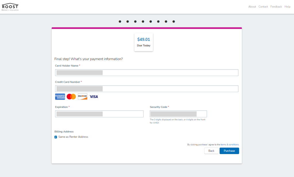Focus the Security Code field
Screen dimensions: 294x177
(x=178, y=114)
